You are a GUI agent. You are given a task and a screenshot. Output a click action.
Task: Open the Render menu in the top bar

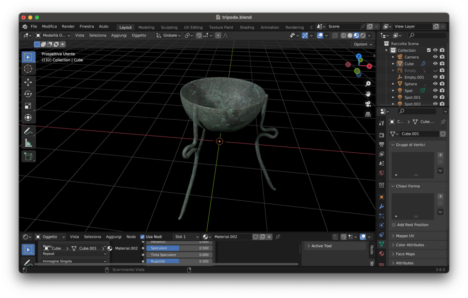point(67,27)
